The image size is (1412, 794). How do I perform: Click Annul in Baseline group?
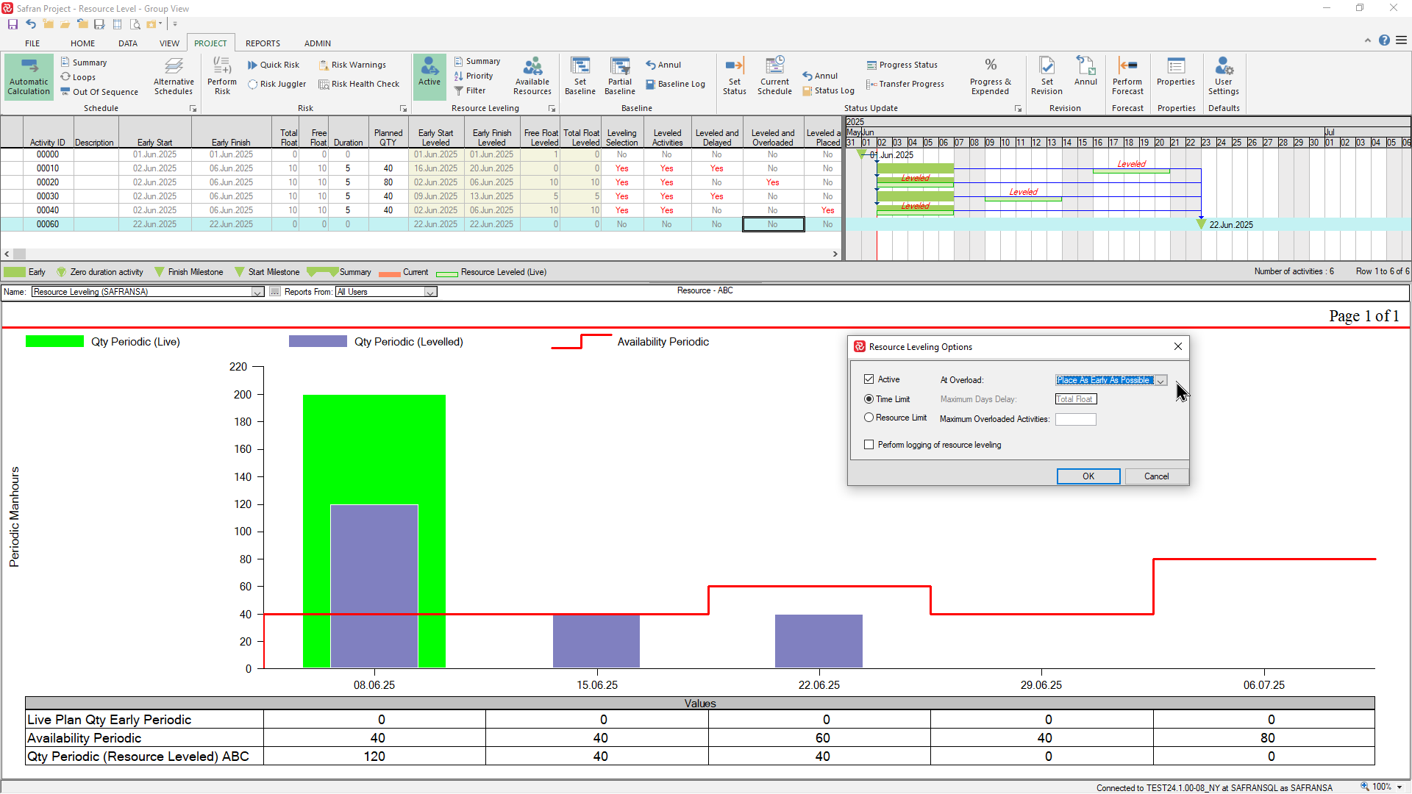click(x=663, y=65)
